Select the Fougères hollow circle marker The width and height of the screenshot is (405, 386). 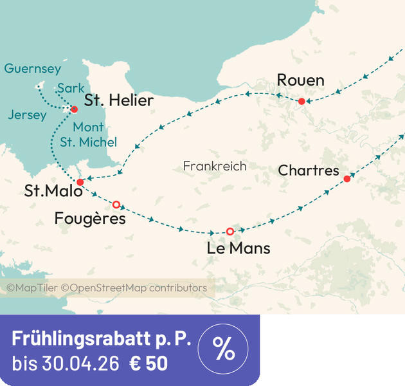116,205
